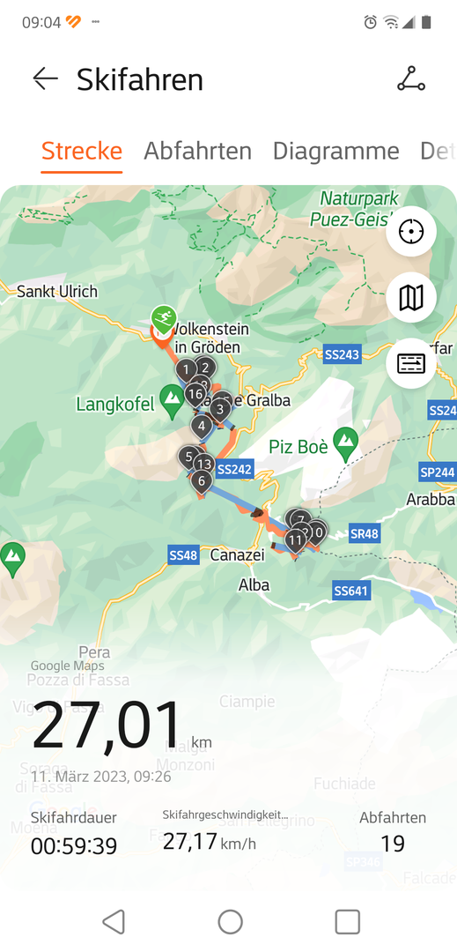
Task: Tap the 27,01 km distance value
Action: coord(107,725)
